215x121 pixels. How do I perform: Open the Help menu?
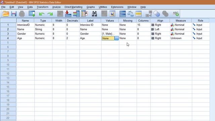[143, 7]
